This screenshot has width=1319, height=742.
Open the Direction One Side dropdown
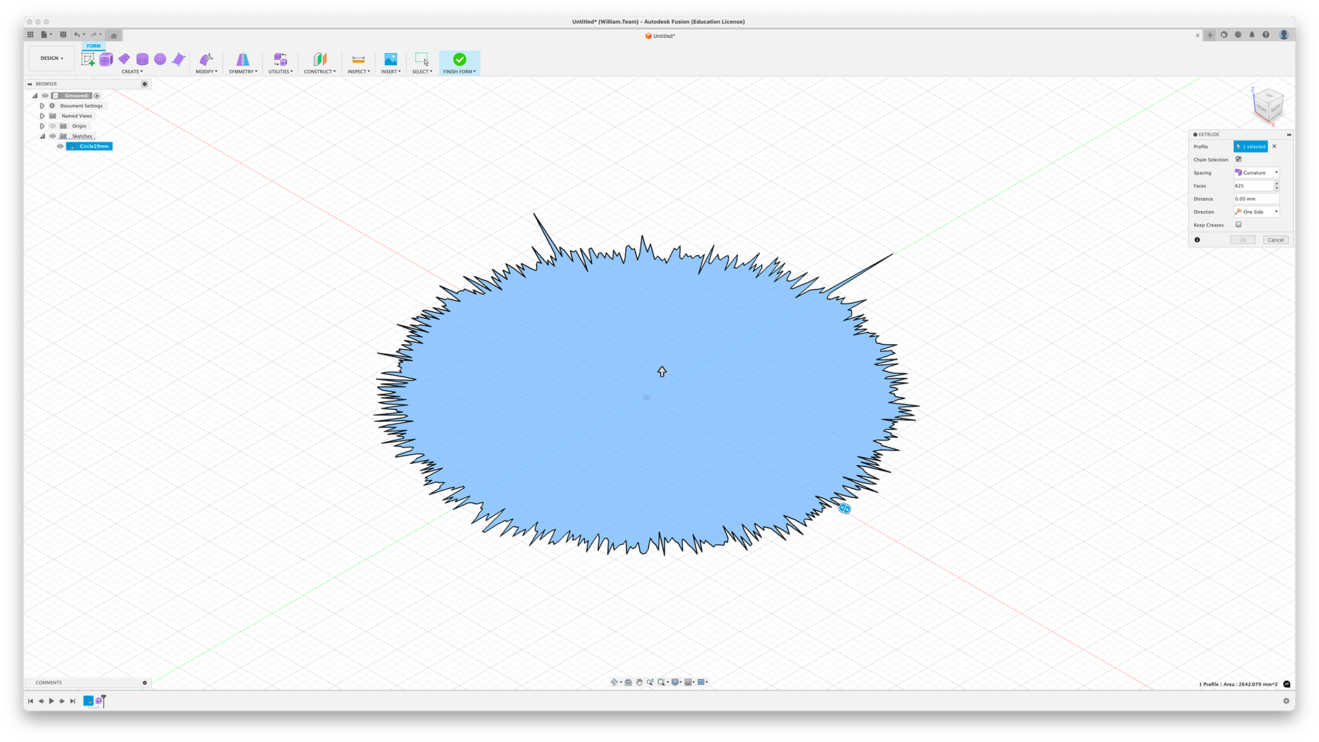tap(1256, 212)
